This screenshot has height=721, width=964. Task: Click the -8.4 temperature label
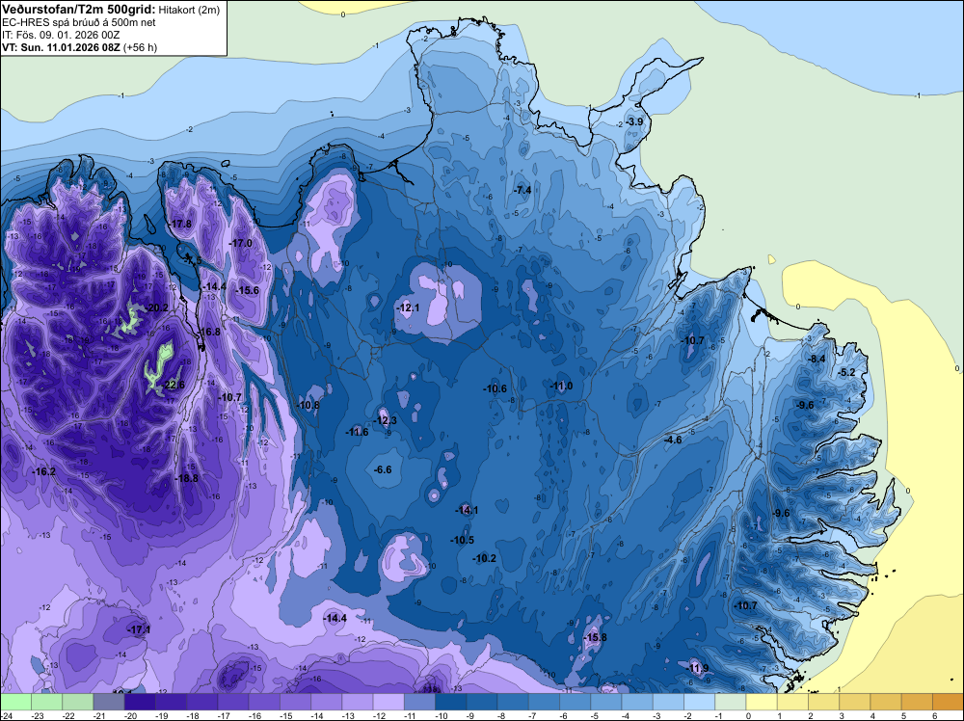(x=817, y=359)
